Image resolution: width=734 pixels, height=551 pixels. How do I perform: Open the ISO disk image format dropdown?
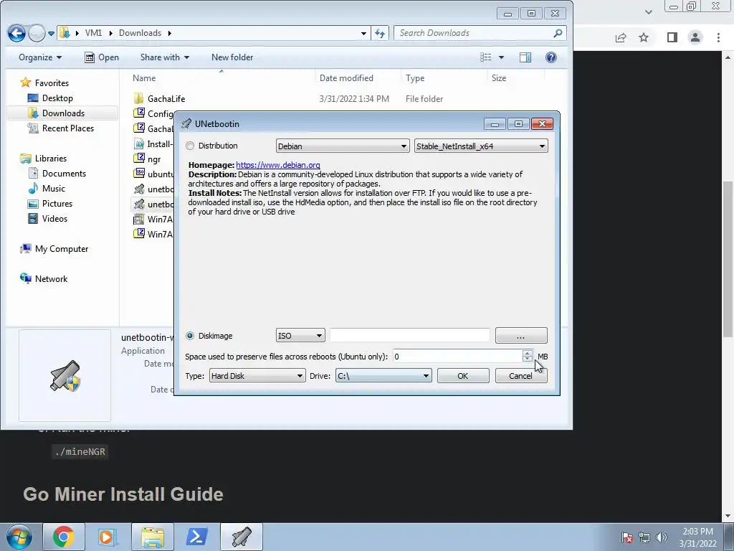pos(300,336)
